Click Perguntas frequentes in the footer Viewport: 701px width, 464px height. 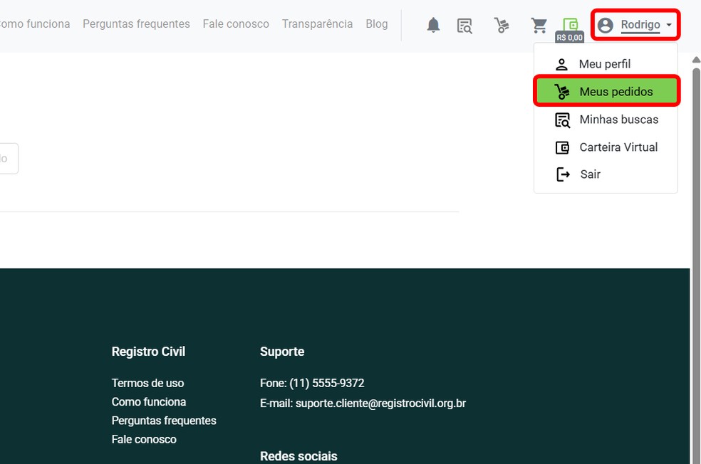click(164, 421)
